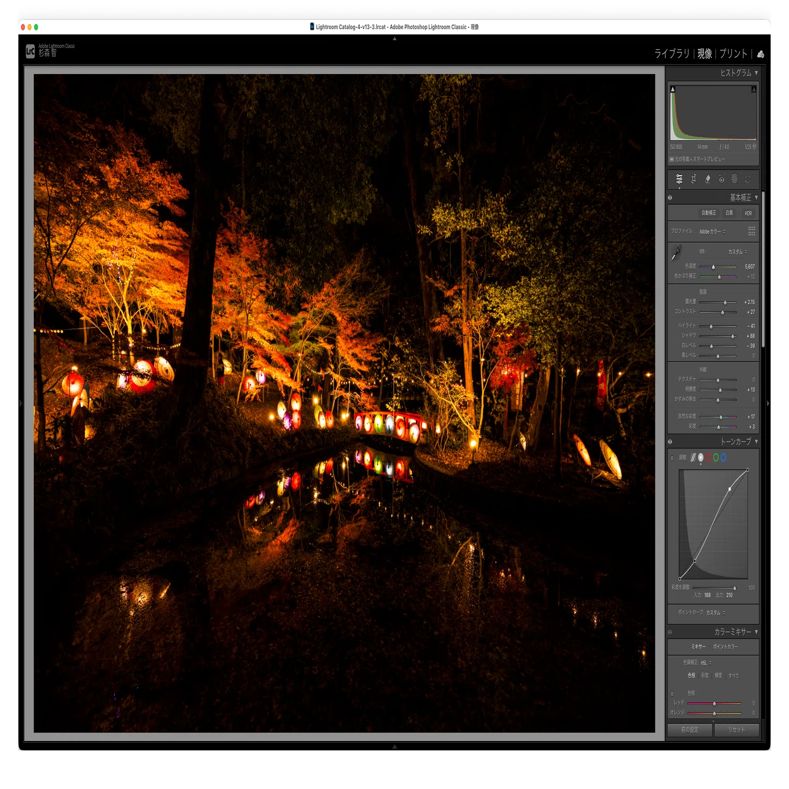Click the 色温度 temperature slider handle
The width and height of the screenshot is (789, 789).
[x=713, y=267]
